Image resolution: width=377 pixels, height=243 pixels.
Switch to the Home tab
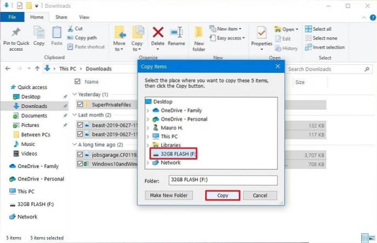(x=37, y=17)
